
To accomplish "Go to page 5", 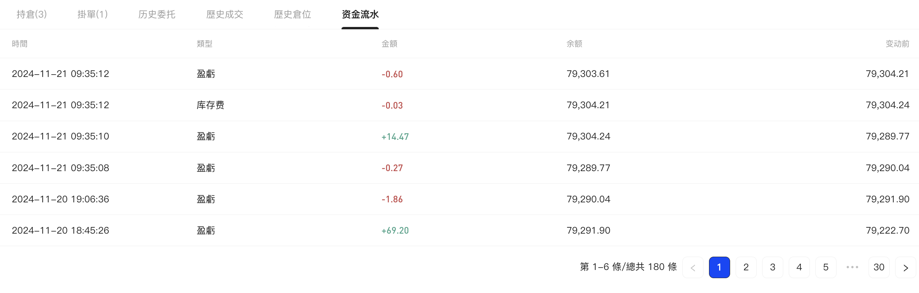I will (x=826, y=268).
